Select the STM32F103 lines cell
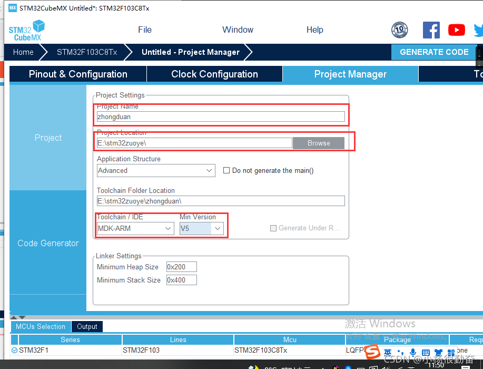 tap(178, 350)
